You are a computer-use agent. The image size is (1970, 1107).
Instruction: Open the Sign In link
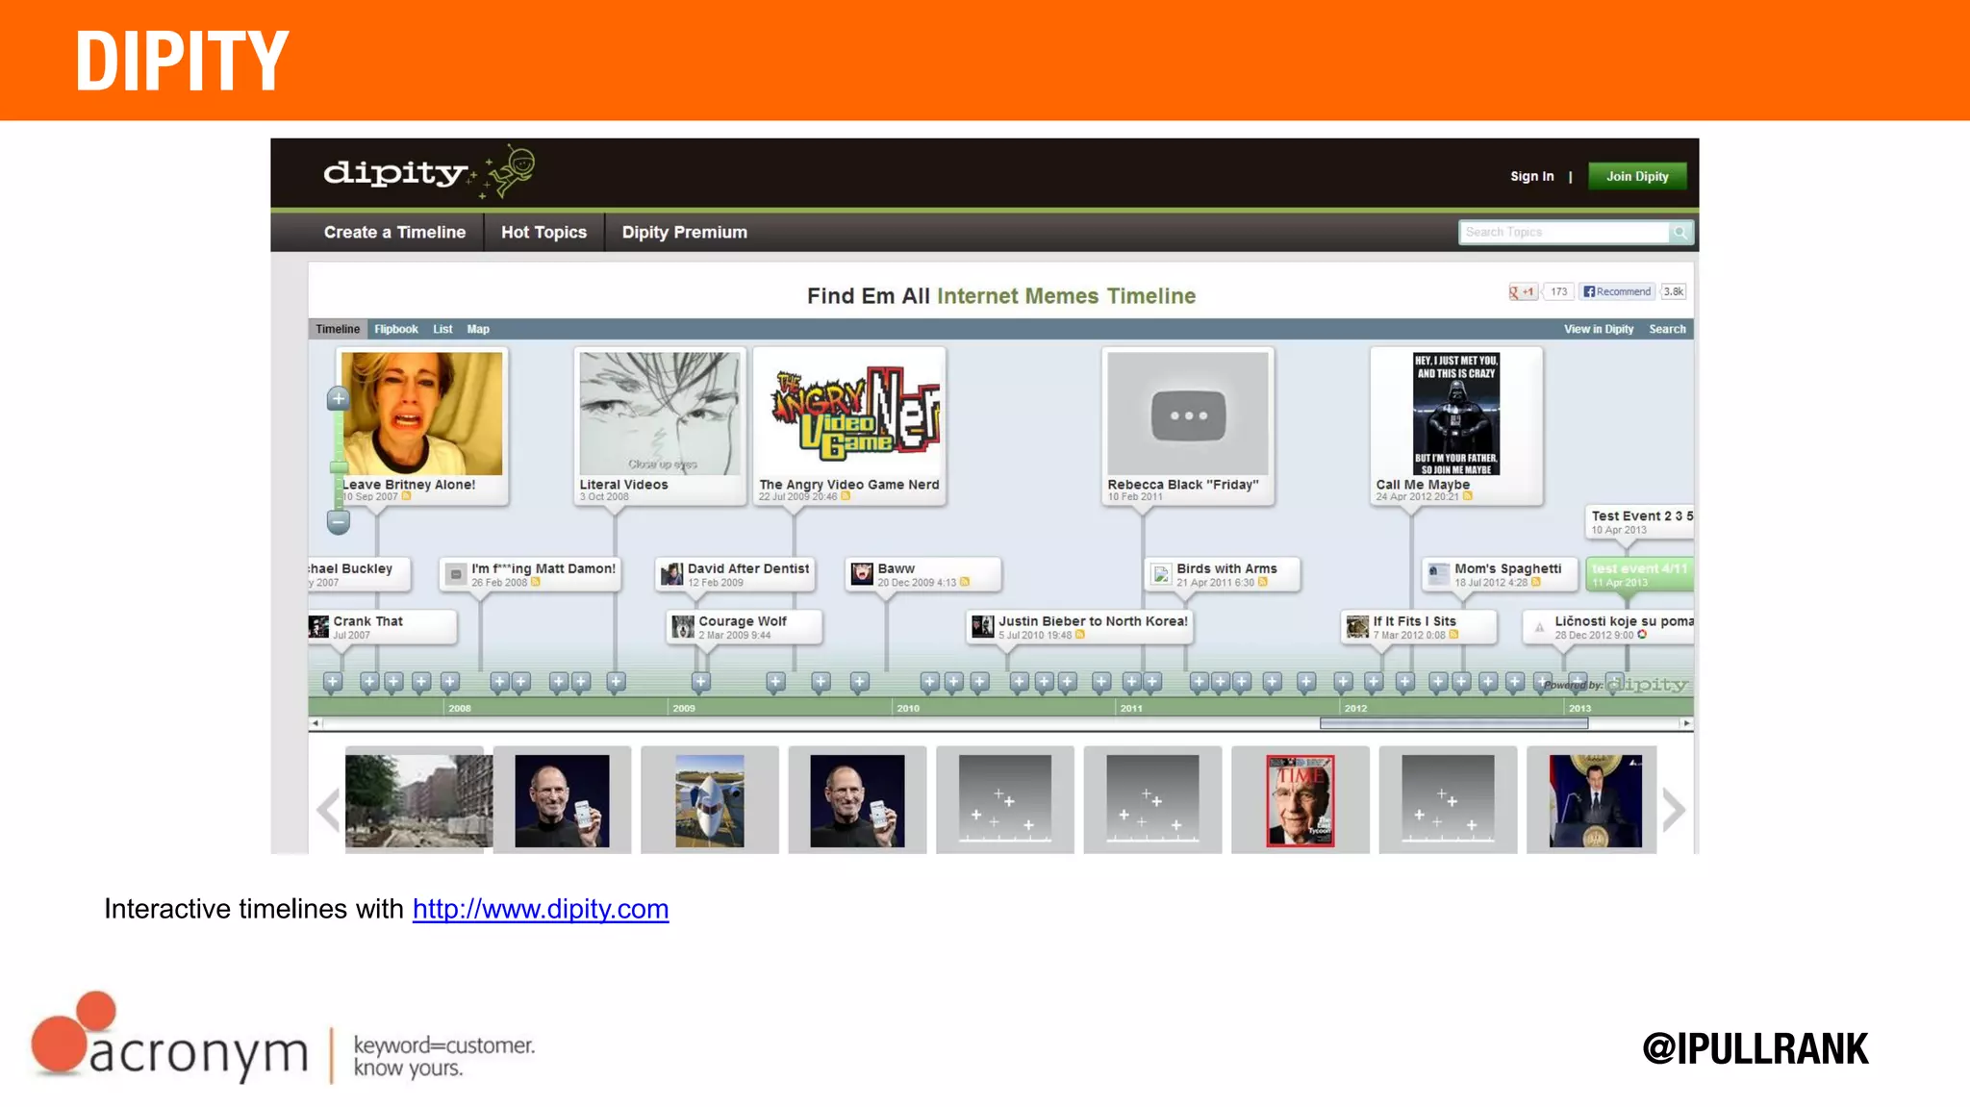click(1531, 176)
